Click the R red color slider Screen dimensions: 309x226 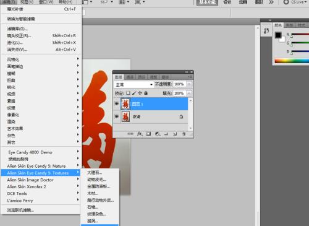pyautogui.click(x=300, y=34)
